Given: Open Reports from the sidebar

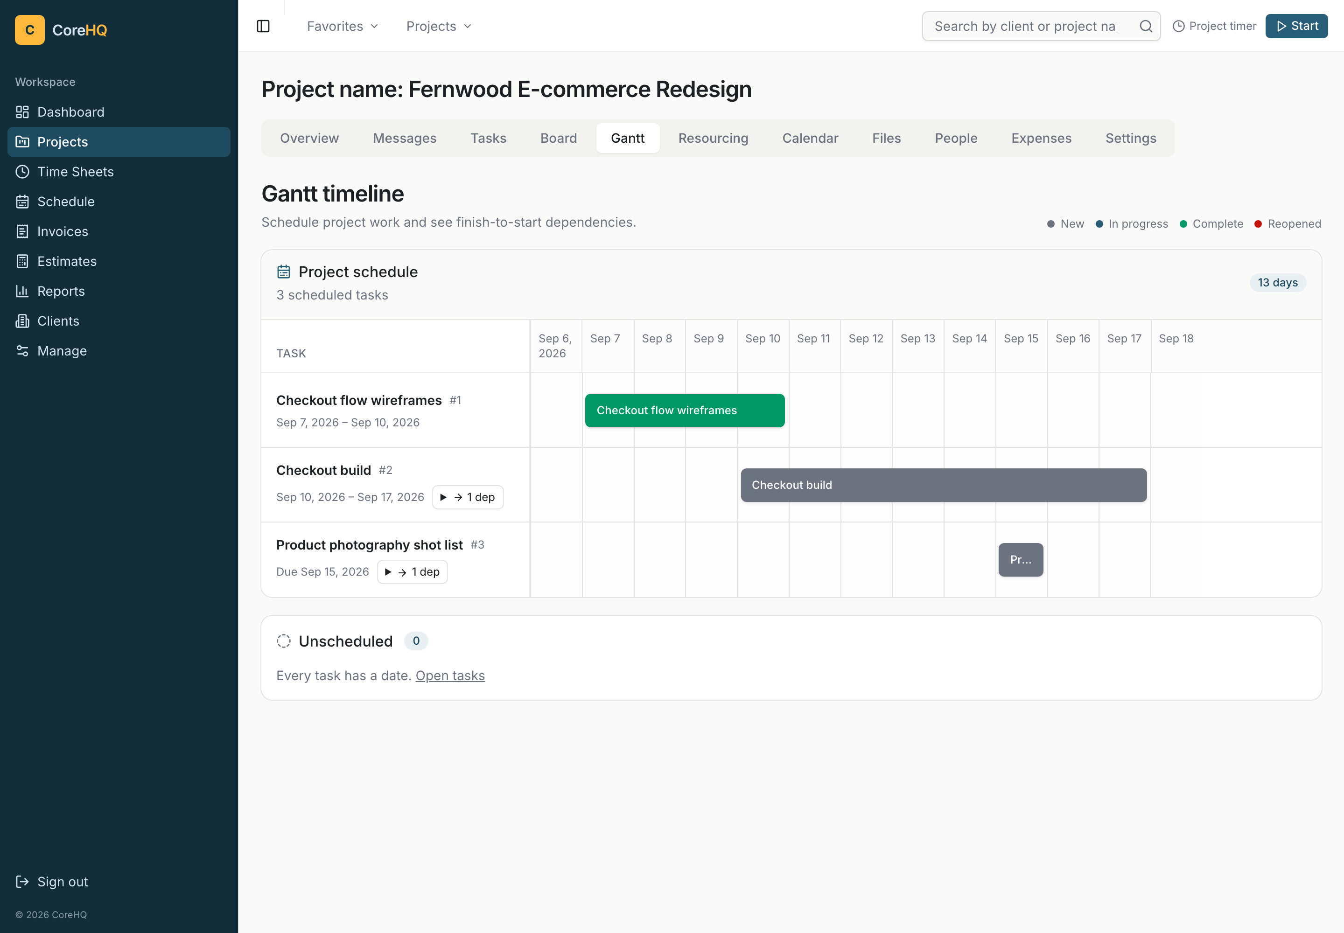Looking at the screenshot, I should coord(119,291).
